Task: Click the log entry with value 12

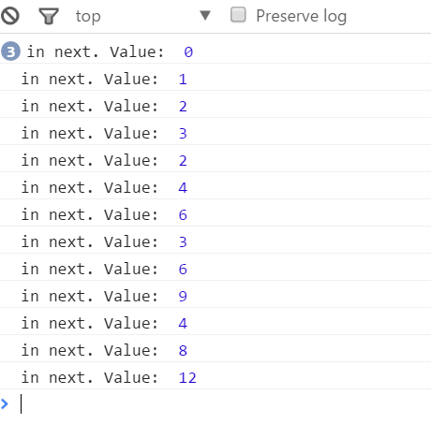Action: coord(215,377)
